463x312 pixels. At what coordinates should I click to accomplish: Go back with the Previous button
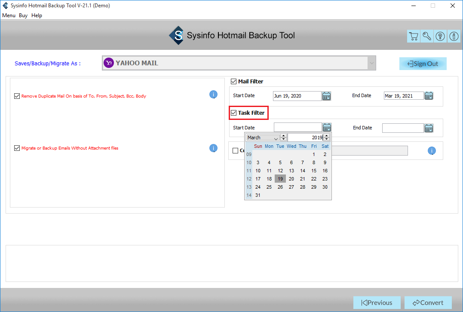[377, 303]
